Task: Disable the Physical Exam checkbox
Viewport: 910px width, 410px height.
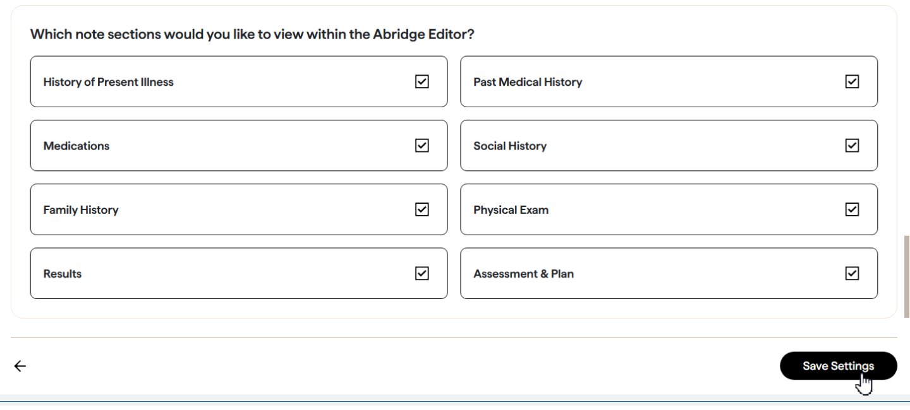Action: tap(852, 209)
